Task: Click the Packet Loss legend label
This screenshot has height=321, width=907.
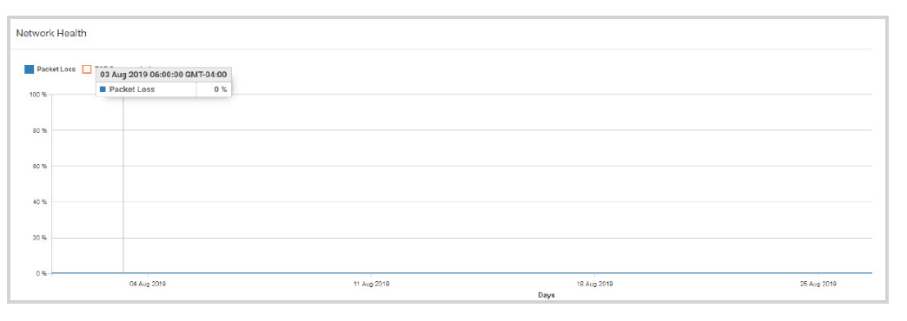Action: [56, 69]
